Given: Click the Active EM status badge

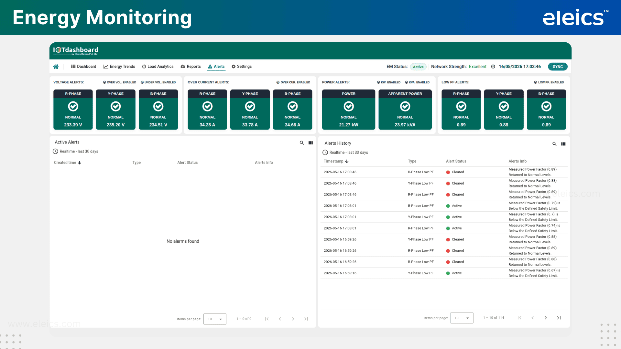Looking at the screenshot, I should pyautogui.click(x=418, y=67).
